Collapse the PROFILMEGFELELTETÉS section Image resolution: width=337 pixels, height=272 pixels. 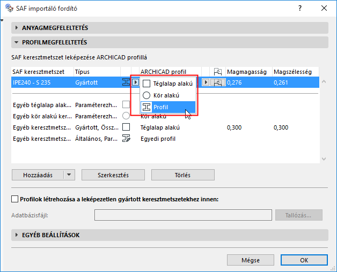click(x=170, y=42)
